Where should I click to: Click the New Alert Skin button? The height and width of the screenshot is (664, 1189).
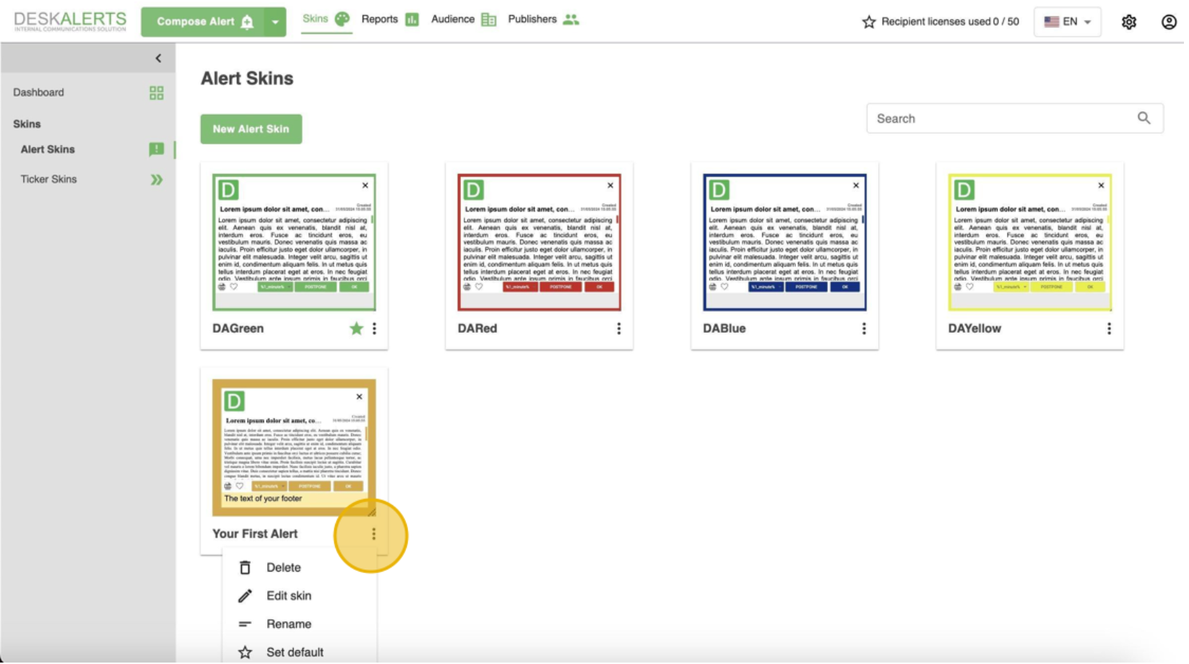(x=251, y=129)
